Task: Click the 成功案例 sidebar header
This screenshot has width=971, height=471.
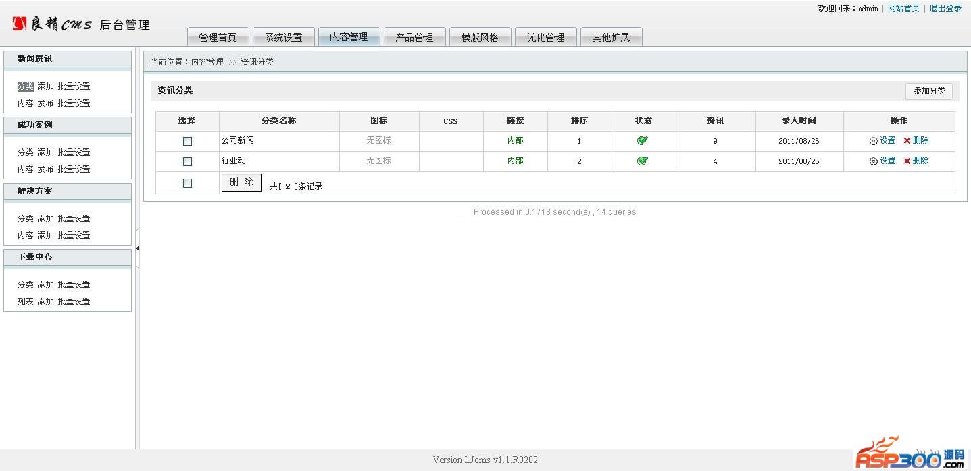Action: pyautogui.click(x=68, y=125)
